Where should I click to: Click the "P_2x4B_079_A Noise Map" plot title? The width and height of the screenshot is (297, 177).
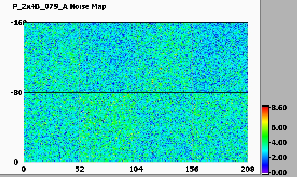click(59, 7)
